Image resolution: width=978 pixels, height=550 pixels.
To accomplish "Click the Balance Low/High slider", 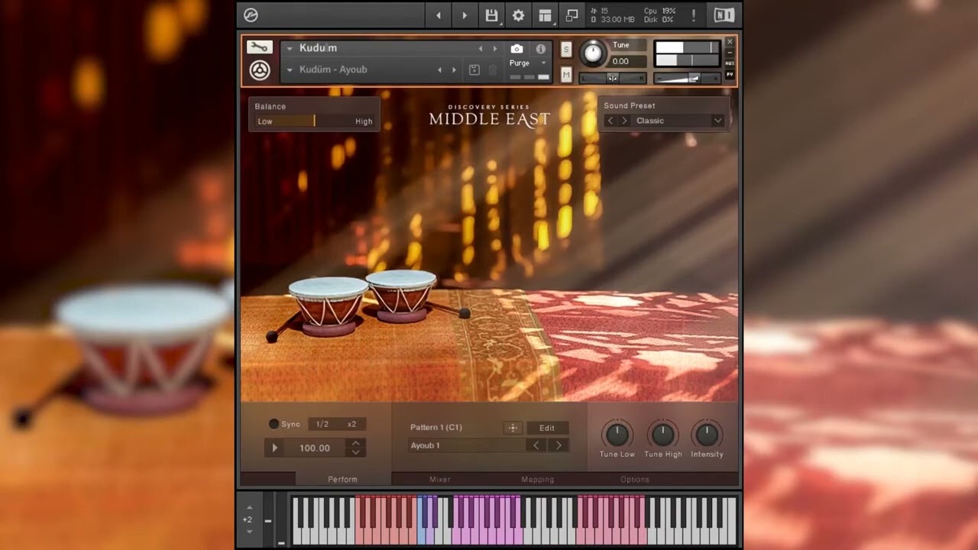I will point(314,121).
